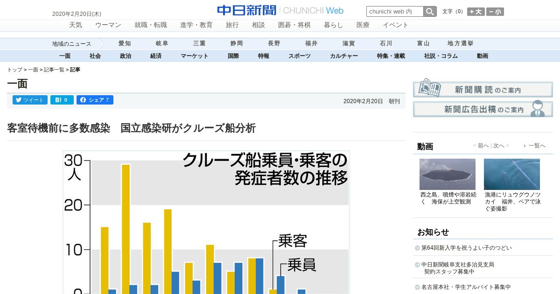The height and width of the screenshot is (294, 560).
Task: Open 第64回新入学を祝うよい子のつどい notice
Action: (x=467, y=248)
